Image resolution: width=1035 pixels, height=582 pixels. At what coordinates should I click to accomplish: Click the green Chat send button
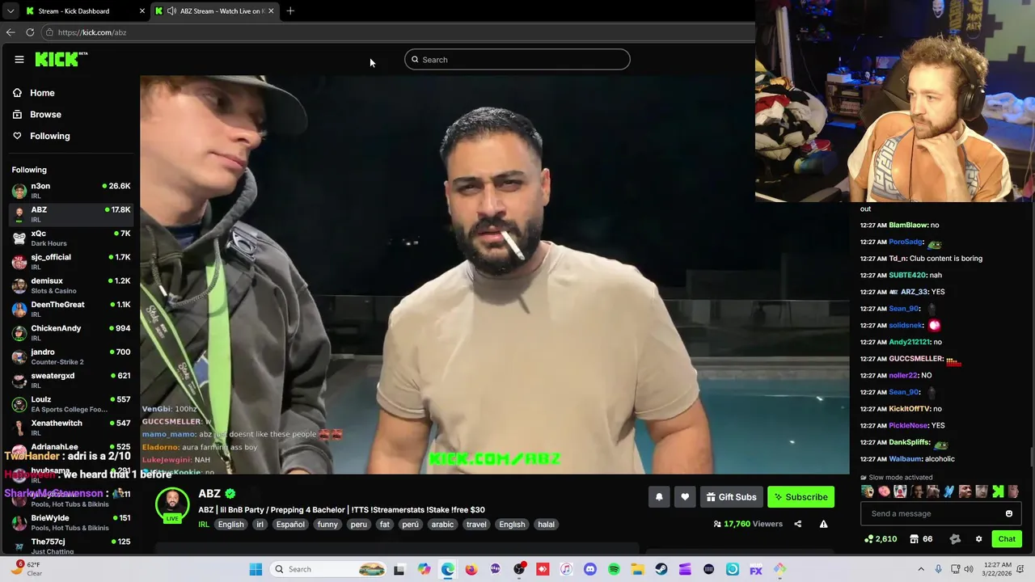click(1007, 539)
